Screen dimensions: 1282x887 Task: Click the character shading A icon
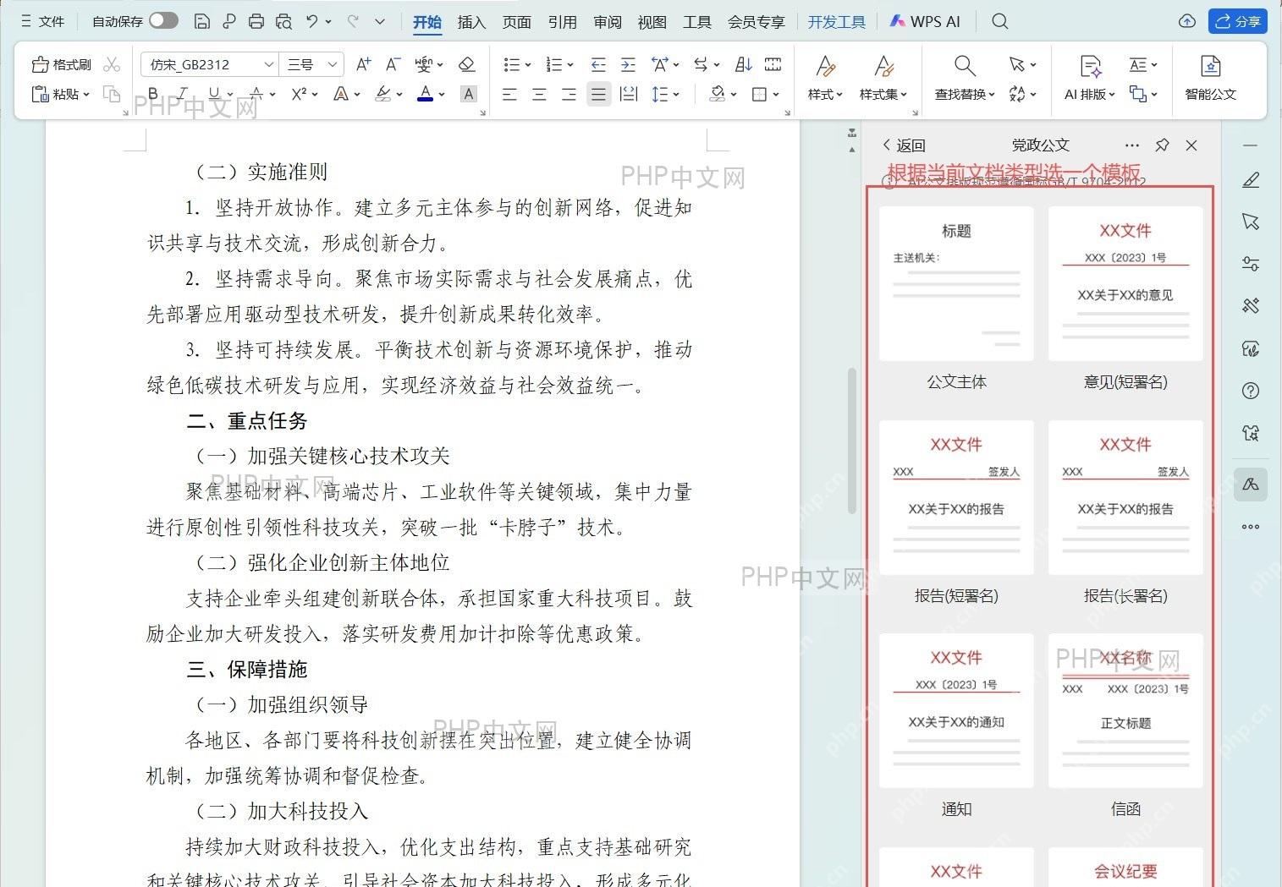(x=469, y=94)
